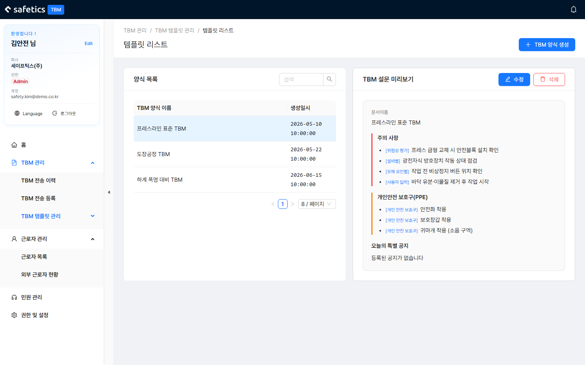Collapse the sidebar with the arrow handle
This screenshot has width=585, height=365.
coord(109,192)
